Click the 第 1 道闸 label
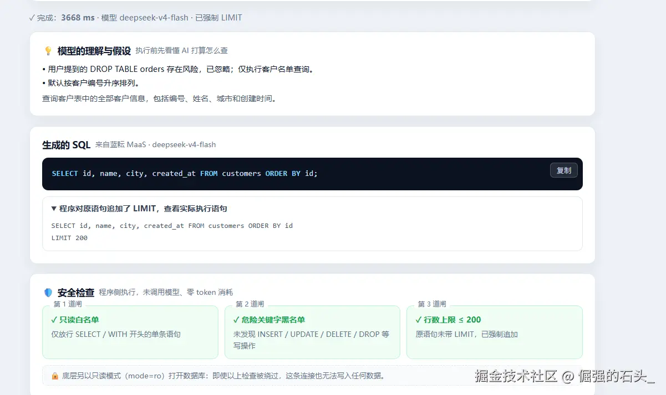This screenshot has height=395, width=666. [x=68, y=304]
